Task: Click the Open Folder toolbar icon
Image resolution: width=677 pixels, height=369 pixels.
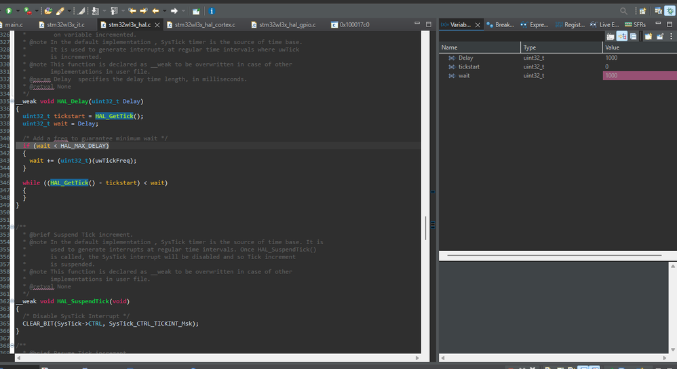Action: click(48, 11)
